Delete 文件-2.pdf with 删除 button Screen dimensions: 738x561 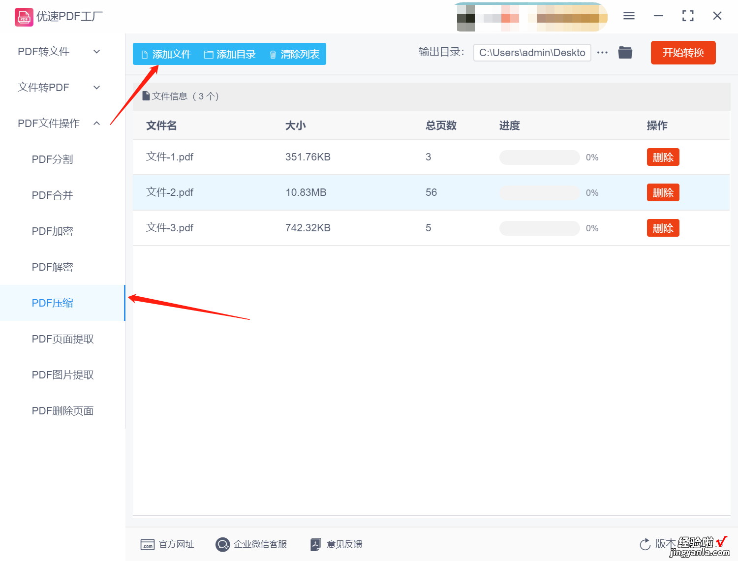point(663,193)
